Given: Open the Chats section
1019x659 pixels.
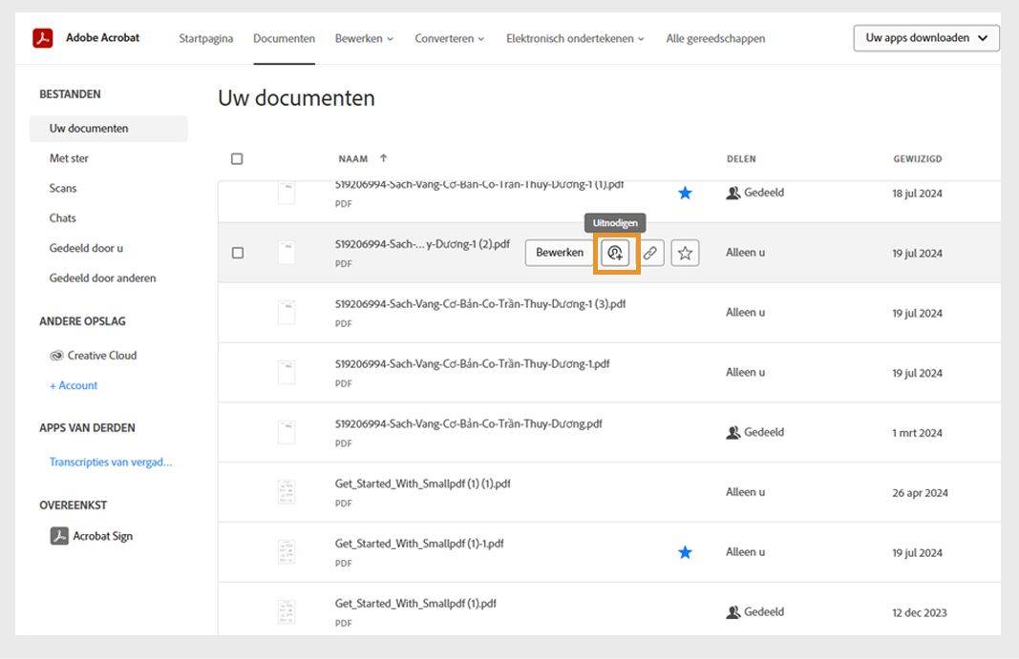Looking at the screenshot, I should pyautogui.click(x=62, y=217).
